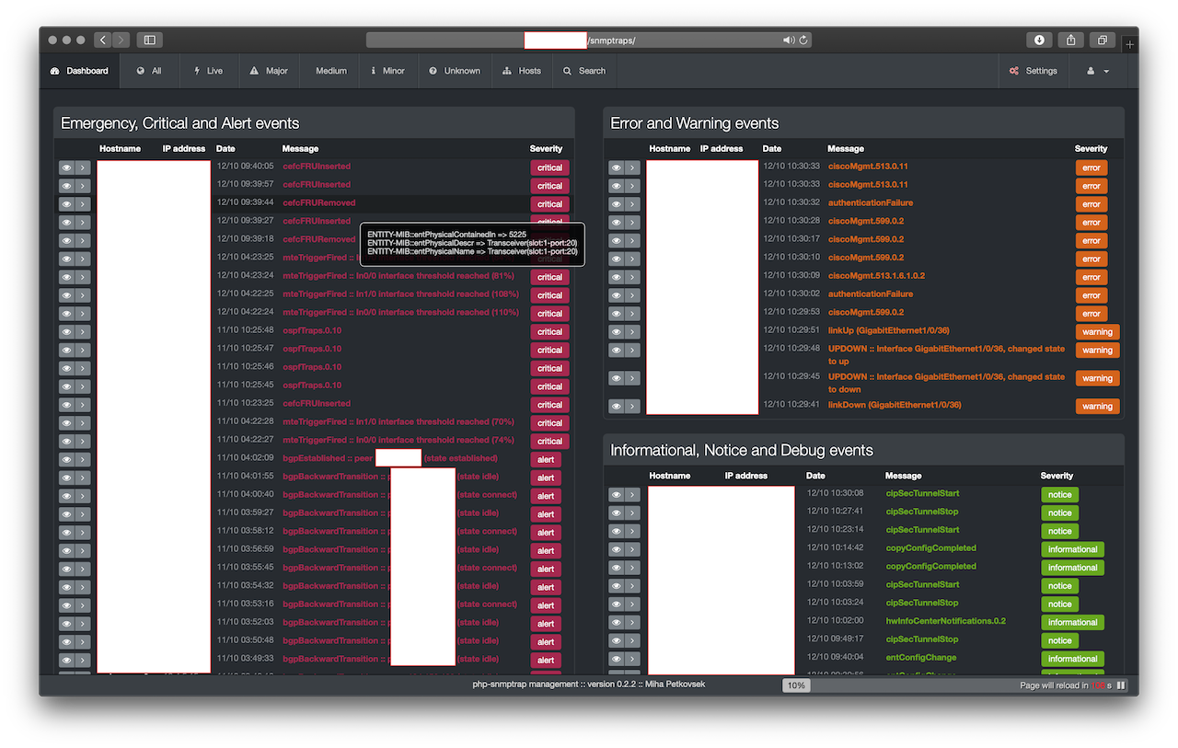This screenshot has height=748, width=1178.
Task: Toggle the browser sidebar icon
Action: click(149, 40)
